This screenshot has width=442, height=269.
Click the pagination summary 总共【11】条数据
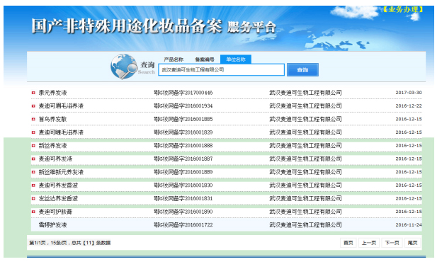pyautogui.click(x=91, y=243)
